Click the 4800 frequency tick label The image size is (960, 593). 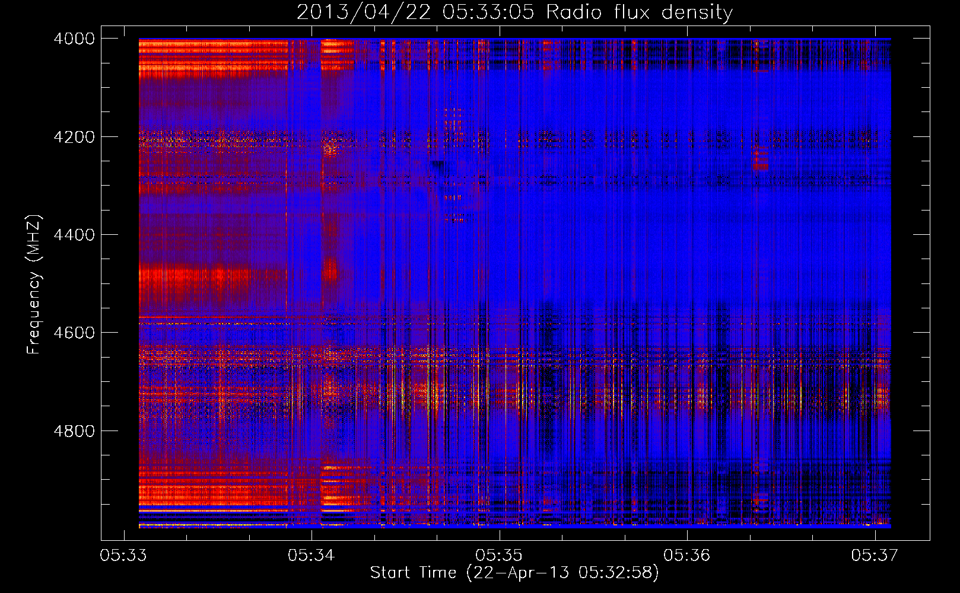pos(74,431)
